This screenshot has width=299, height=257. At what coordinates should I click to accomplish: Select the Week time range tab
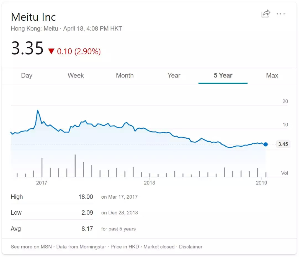point(76,76)
